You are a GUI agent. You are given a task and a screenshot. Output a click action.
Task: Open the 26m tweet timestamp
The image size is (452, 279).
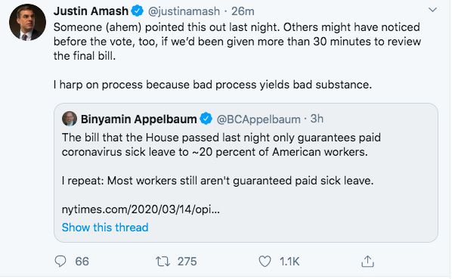[x=243, y=11]
